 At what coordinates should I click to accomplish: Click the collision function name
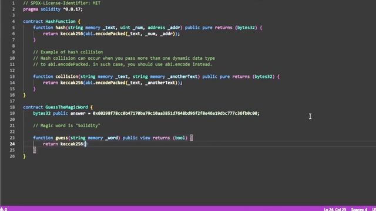[x=66, y=77]
